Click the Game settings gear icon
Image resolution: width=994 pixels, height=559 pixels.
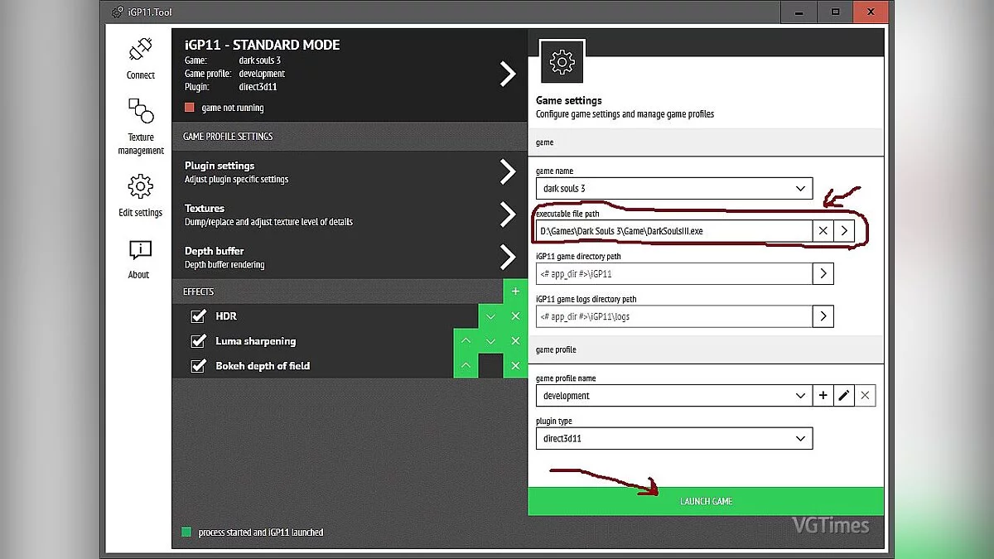[562, 60]
